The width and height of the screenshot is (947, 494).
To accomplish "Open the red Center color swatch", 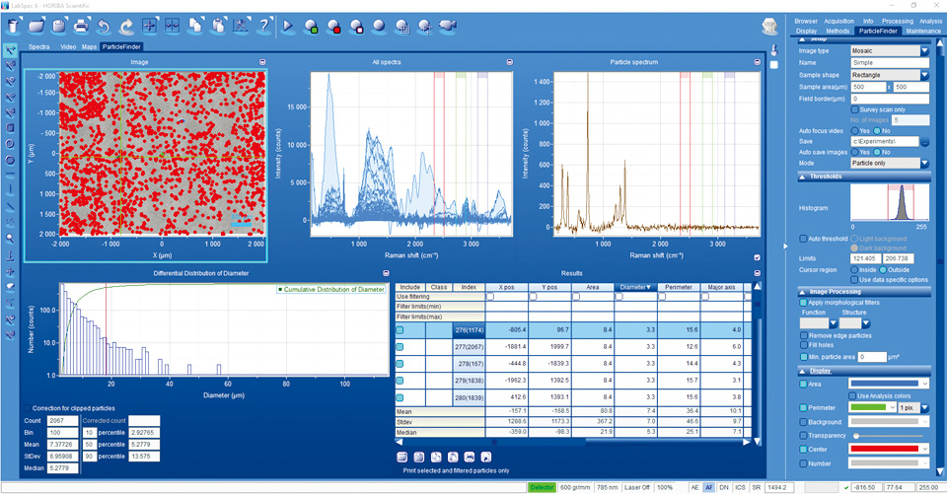I will point(885,450).
